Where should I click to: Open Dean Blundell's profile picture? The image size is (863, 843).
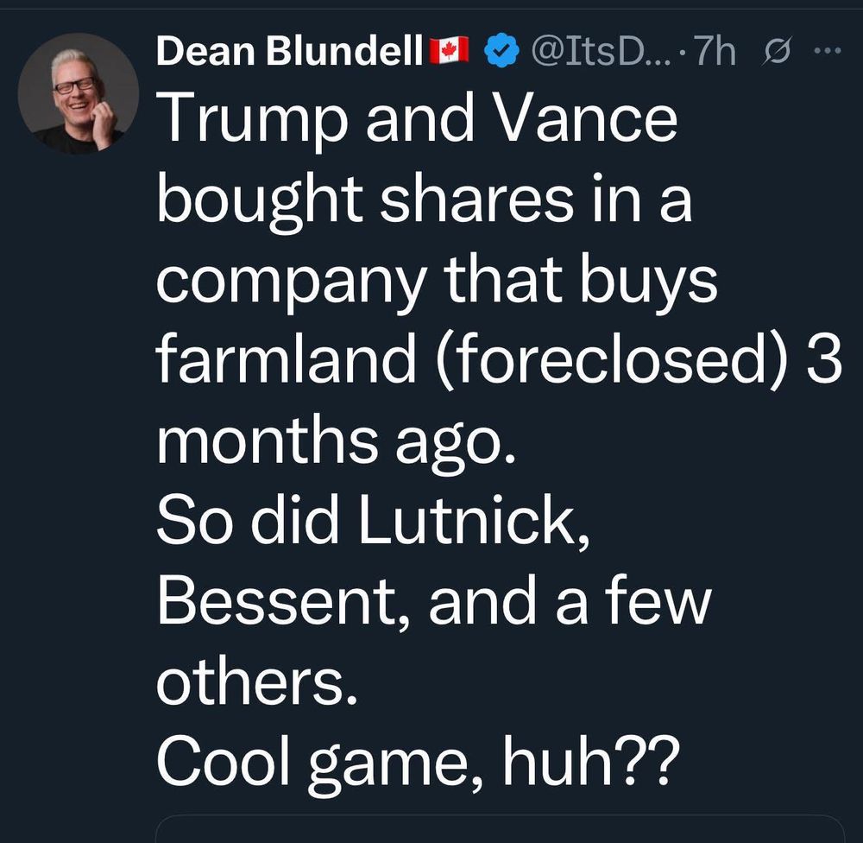point(79,93)
